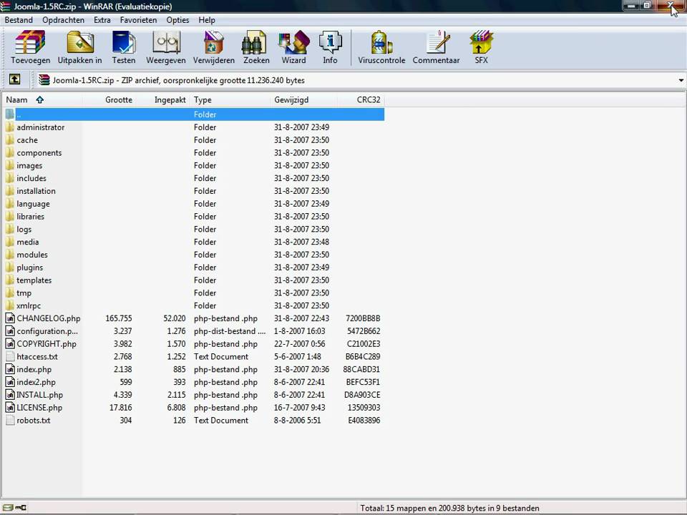Open the Weergeven (view) tool
Image resolution: width=687 pixels, height=515 pixels.
165,47
